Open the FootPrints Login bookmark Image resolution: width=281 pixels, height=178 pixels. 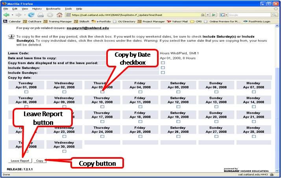(258, 21)
